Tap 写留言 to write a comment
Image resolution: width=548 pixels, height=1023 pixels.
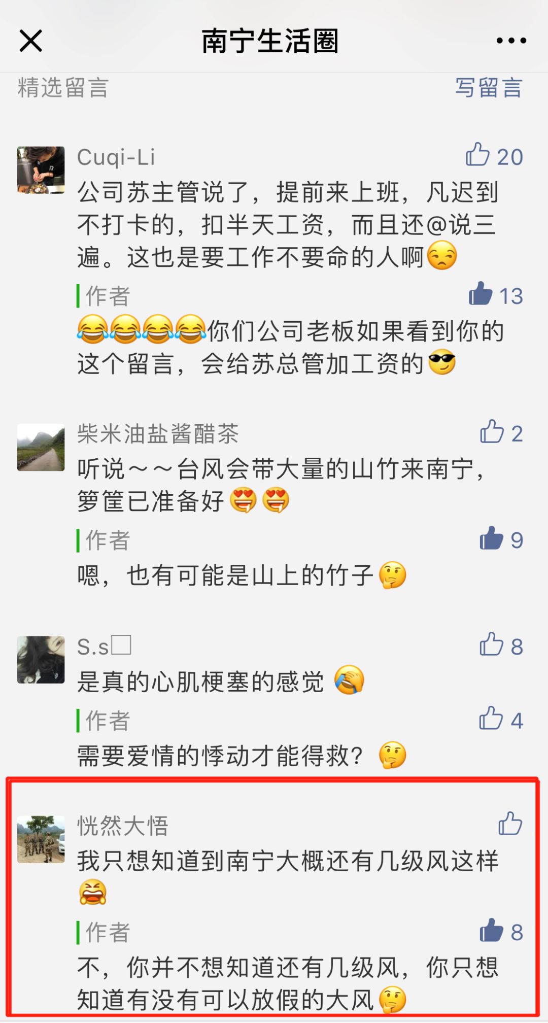pyautogui.click(x=488, y=88)
